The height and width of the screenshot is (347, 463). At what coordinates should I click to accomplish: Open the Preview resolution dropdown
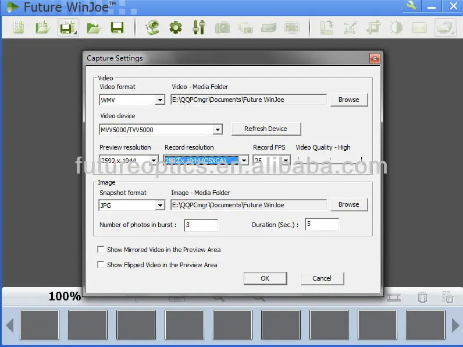point(154,161)
